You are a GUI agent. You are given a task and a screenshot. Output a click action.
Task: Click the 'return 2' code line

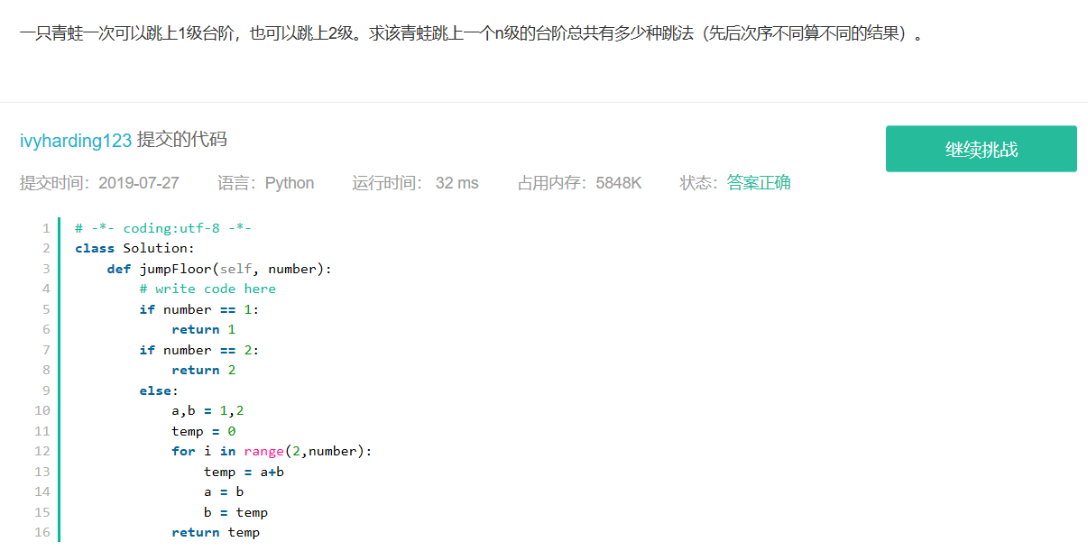coord(204,370)
